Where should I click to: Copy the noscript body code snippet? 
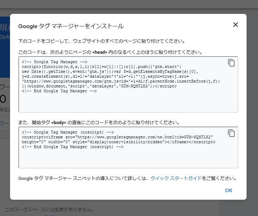coord(231,133)
